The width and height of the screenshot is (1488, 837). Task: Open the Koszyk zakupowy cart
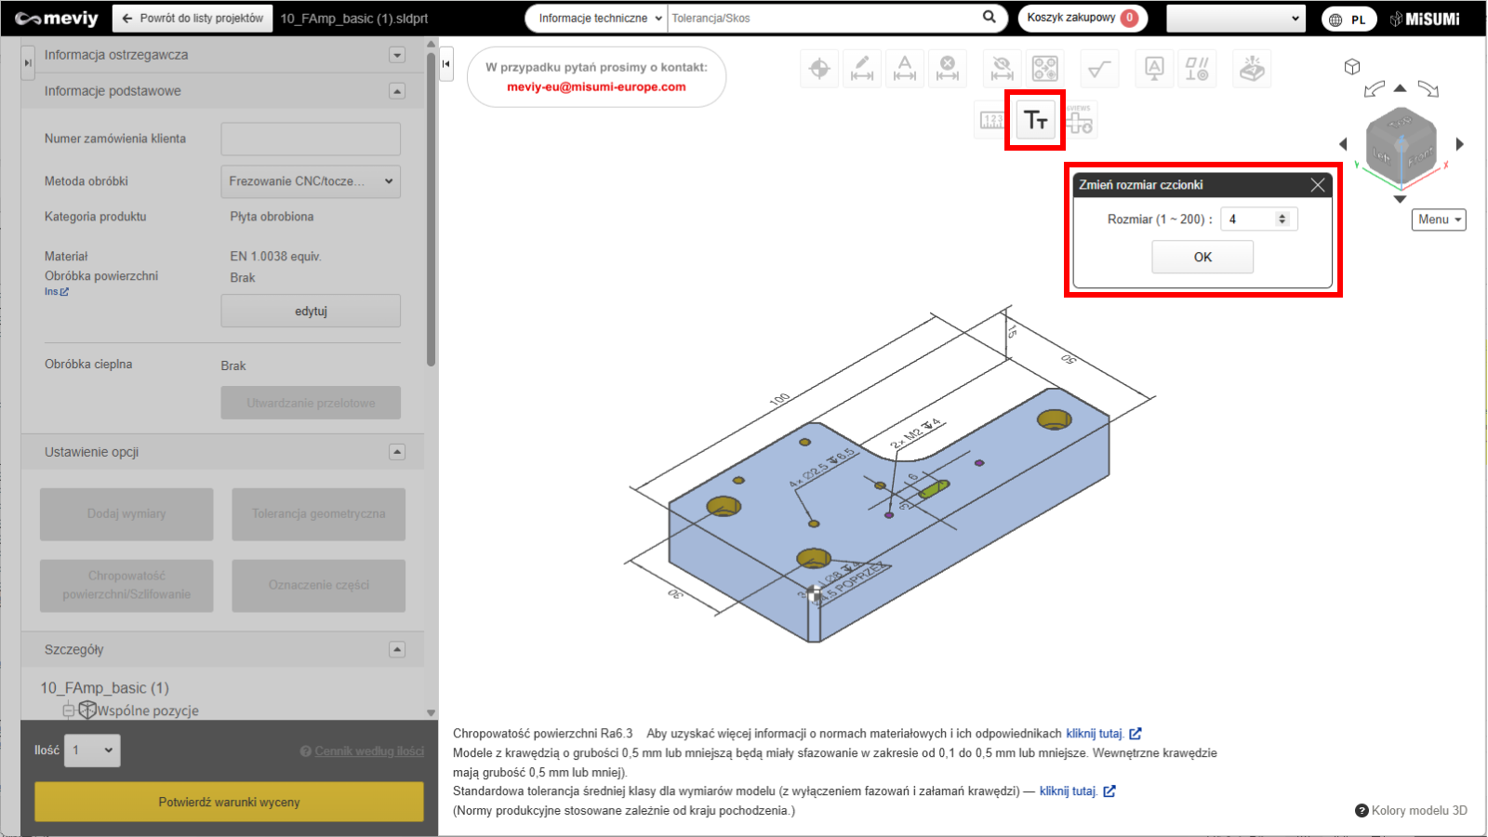[1082, 18]
